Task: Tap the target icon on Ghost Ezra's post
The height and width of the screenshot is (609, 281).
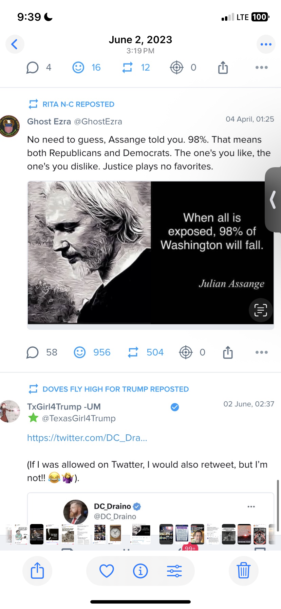Action: (x=186, y=352)
